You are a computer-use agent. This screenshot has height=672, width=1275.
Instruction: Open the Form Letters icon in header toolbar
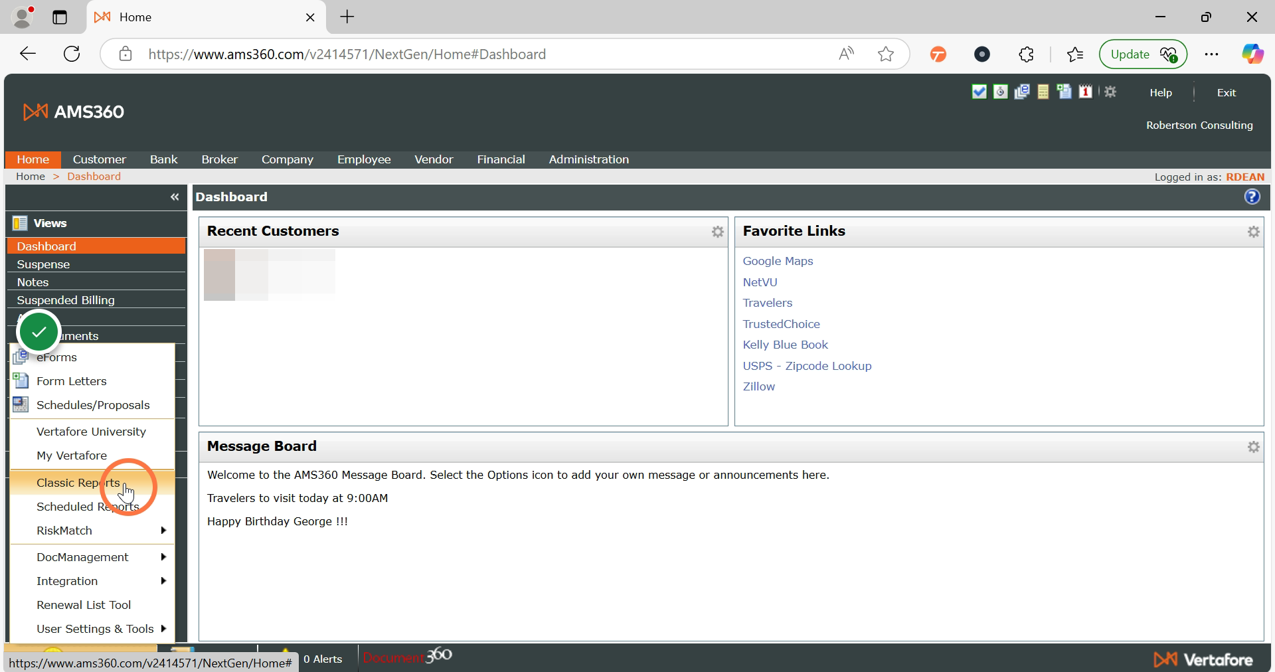click(x=1064, y=92)
